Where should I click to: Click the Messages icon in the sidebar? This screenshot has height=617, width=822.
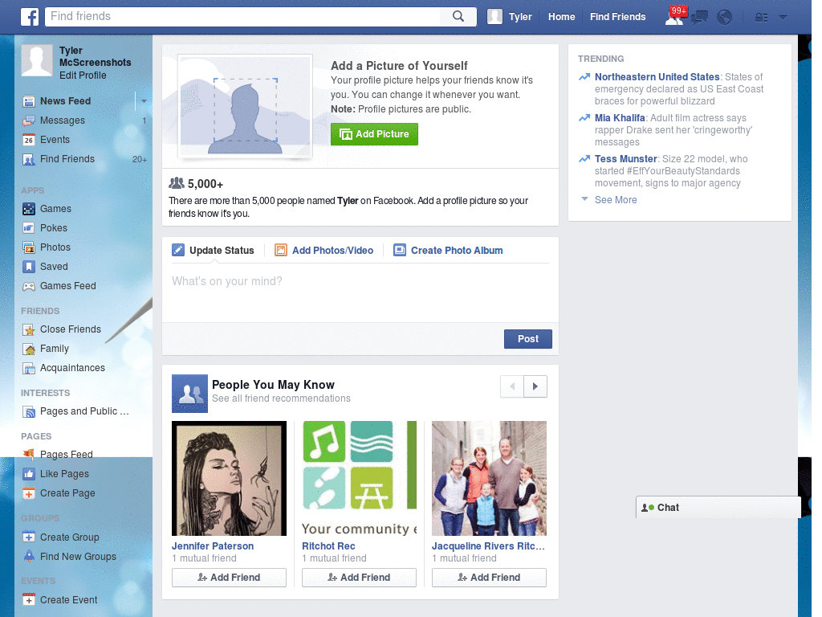[29, 121]
